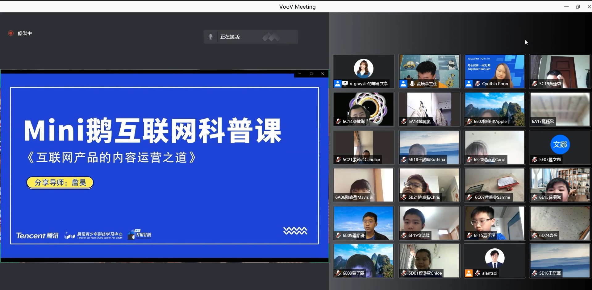Click the screen-share icon on the v_grayxie tile
This screenshot has width=592, height=290.
345,84
